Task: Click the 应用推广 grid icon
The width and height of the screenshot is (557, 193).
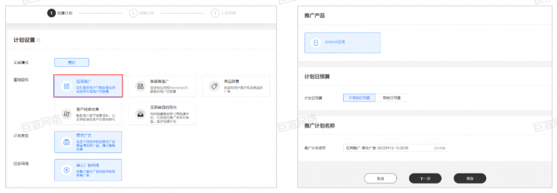Action: point(67,86)
